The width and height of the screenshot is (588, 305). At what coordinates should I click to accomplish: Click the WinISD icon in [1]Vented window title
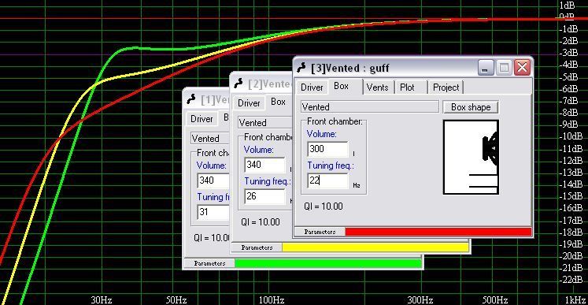coord(191,99)
